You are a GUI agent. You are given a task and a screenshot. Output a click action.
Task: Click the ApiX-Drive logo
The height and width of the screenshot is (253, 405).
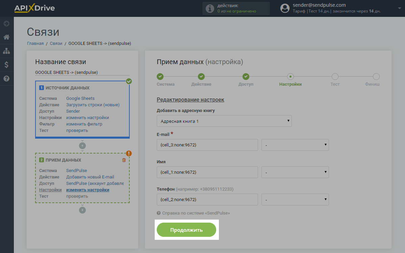pyautogui.click(x=34, y=8)
